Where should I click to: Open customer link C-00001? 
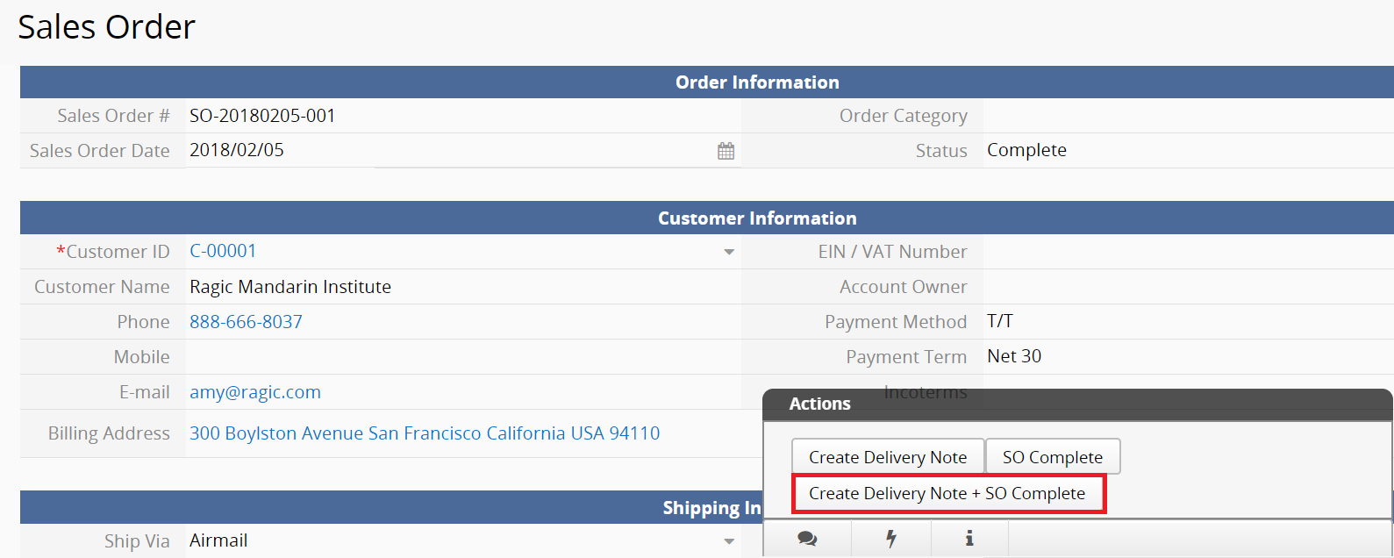point(223,251)
